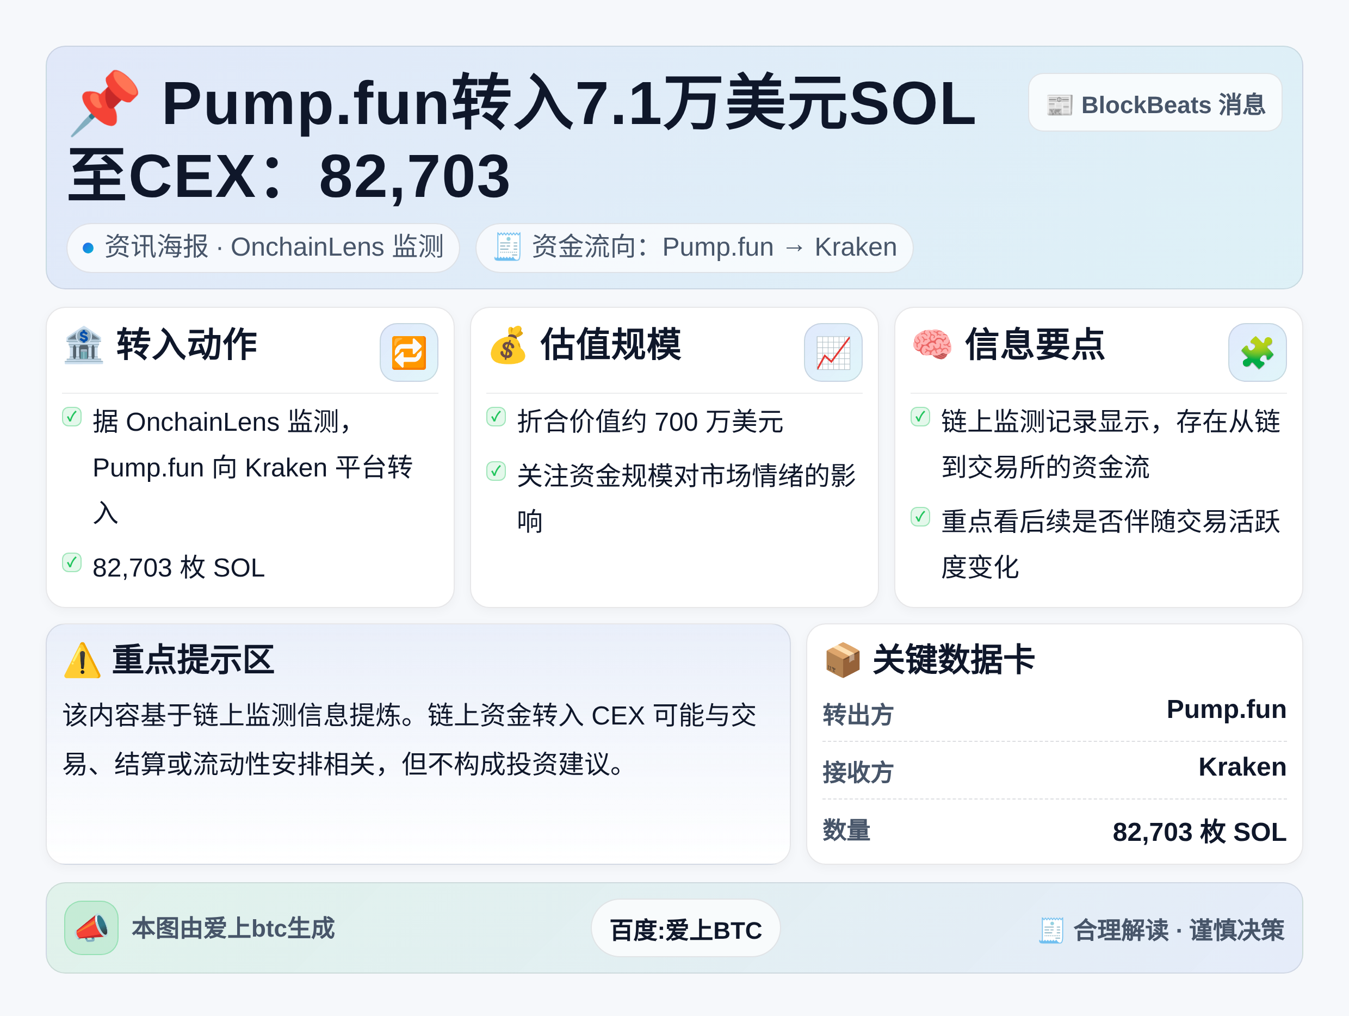Click the 信息要点 card title

coord(1035,345)
